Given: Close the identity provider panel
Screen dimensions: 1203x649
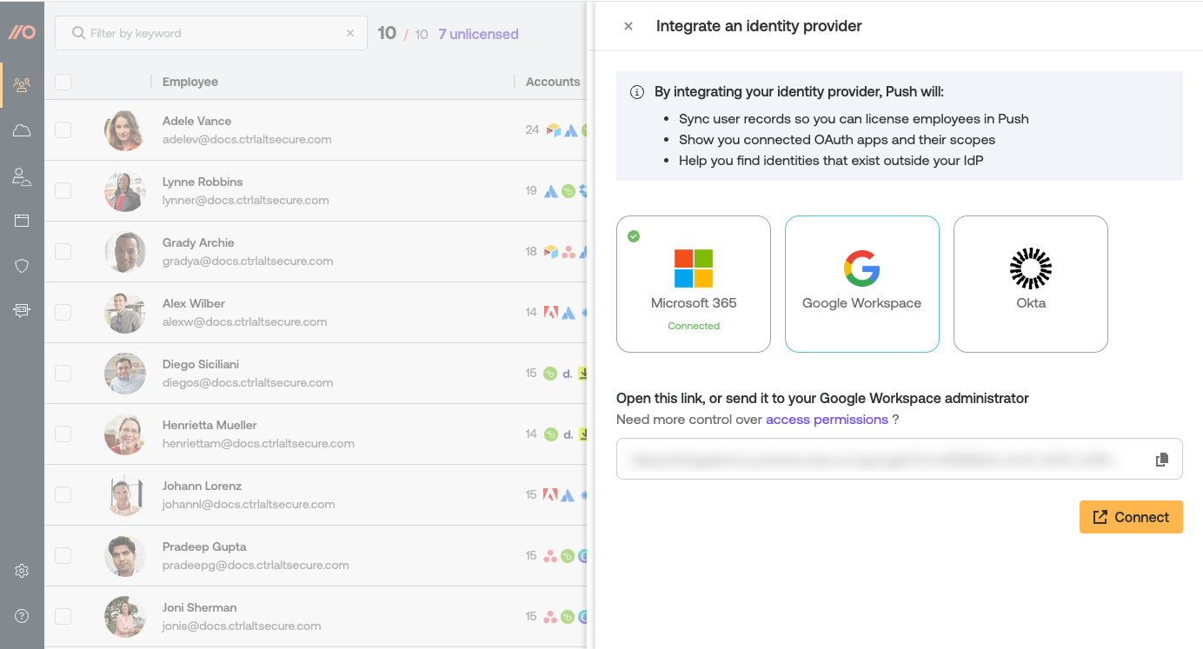Looking at the screenshot, I should coord(628,26).
